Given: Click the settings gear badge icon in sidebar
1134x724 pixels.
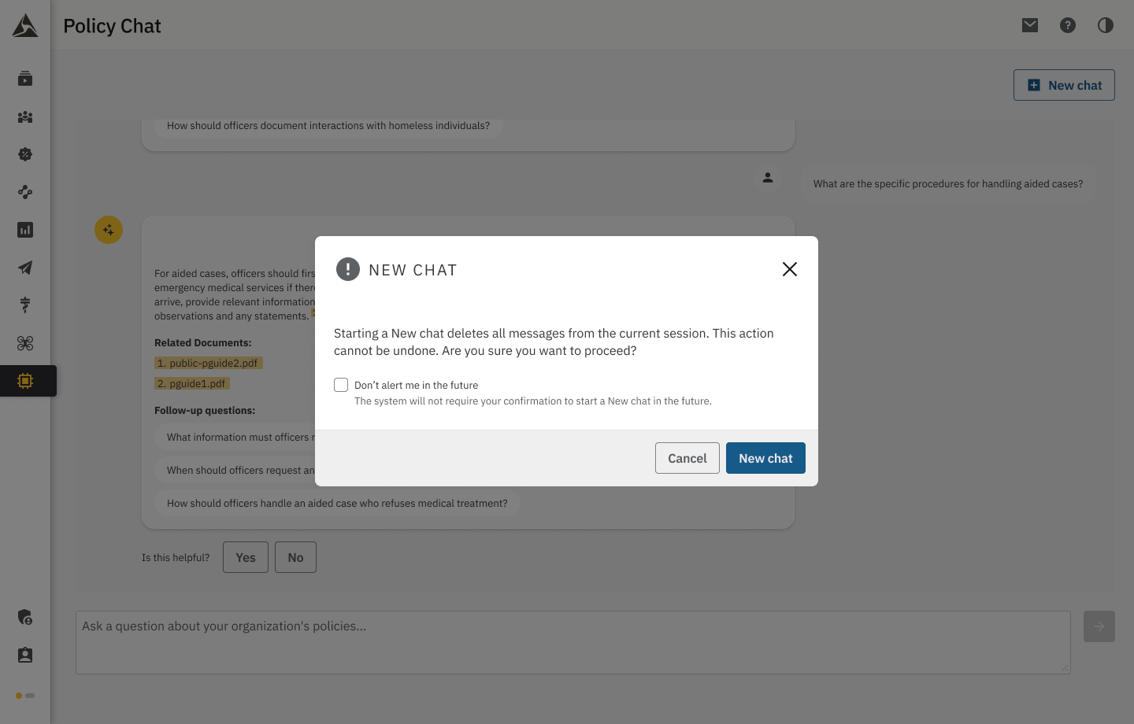Looking at the screenshot, I should 25,154.
